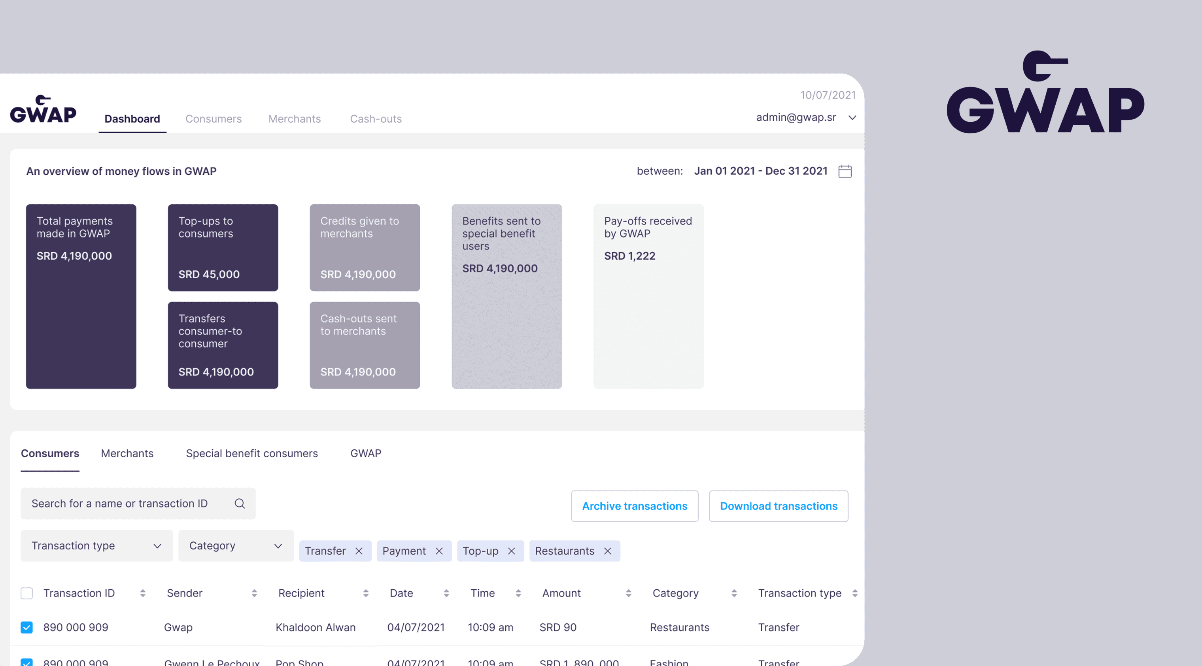Screen dimensions: 1202x666
Task: Open the calendar date range picker
Action: 845,171
